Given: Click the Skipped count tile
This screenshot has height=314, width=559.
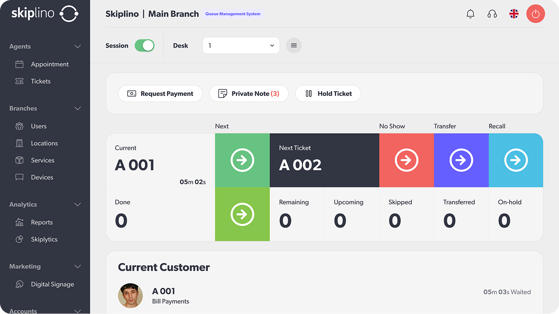Looking at the screenshot, I should coord(406,214).
